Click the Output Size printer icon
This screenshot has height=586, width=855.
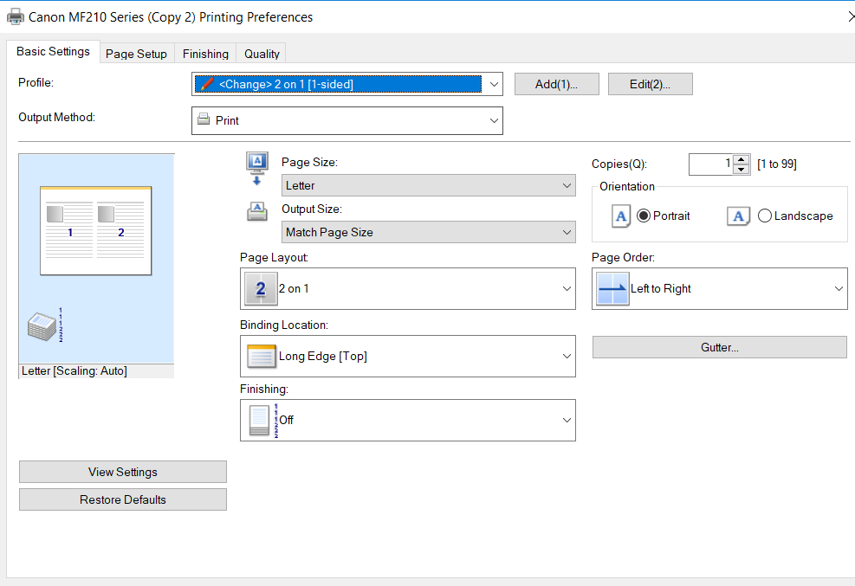[x=256, y=212]
